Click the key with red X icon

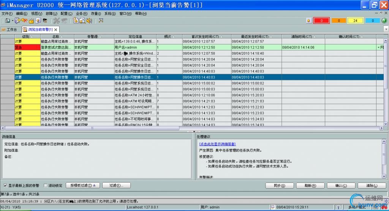[x=24, y=21]
